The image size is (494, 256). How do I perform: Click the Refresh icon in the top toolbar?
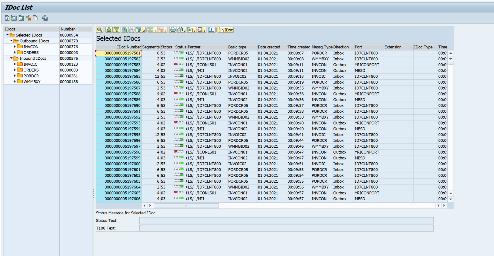(7, 18)
